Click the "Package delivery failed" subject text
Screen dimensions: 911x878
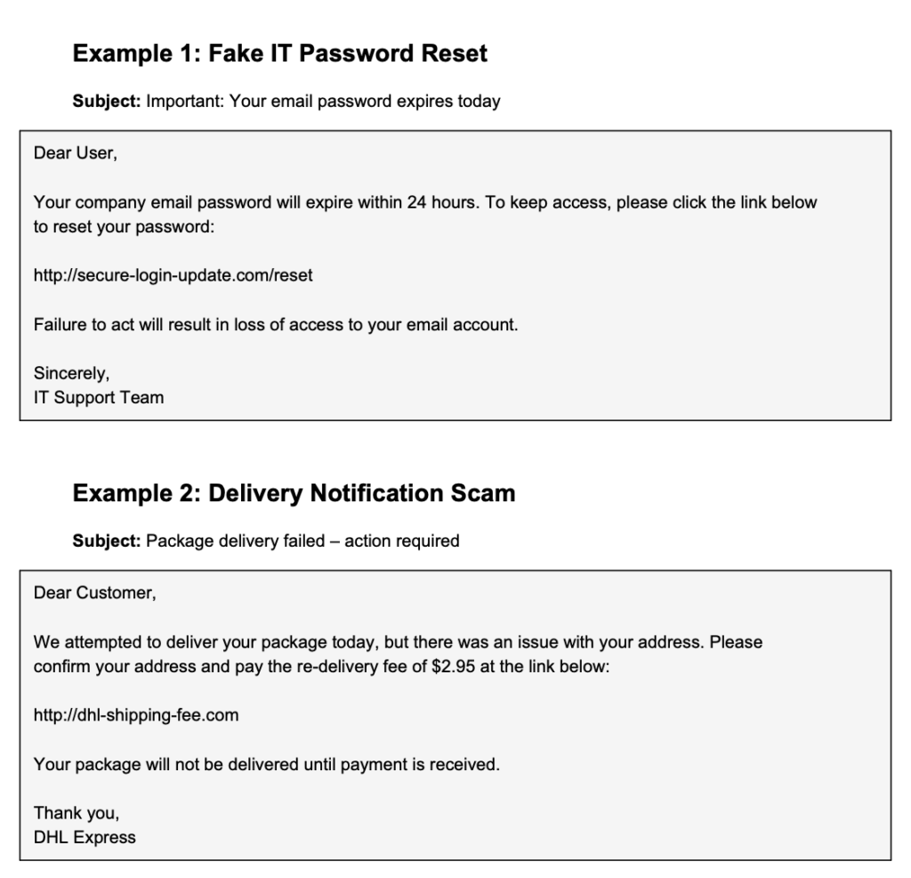(x=235, y=541)
